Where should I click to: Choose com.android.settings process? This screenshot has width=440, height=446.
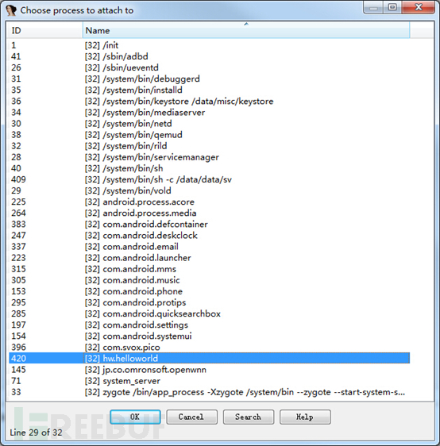pyautogui.click(x=209, y=325)
